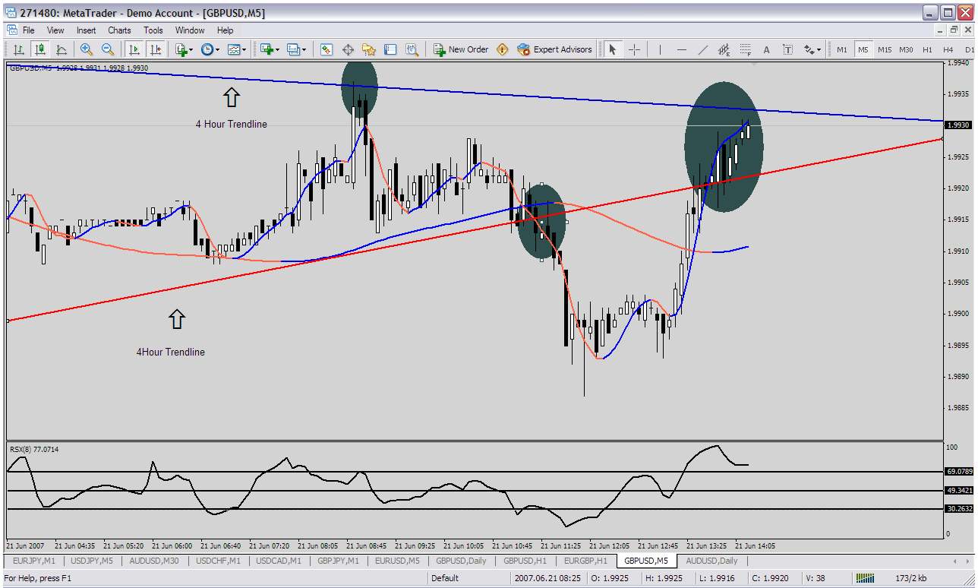Toggle candlestick chart style
This screenshot has height=588, width=978.
click(x=40, y=49)
